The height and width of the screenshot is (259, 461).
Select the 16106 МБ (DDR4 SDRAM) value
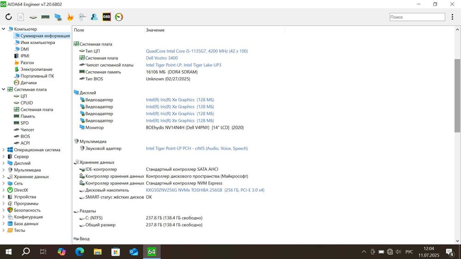171,72
